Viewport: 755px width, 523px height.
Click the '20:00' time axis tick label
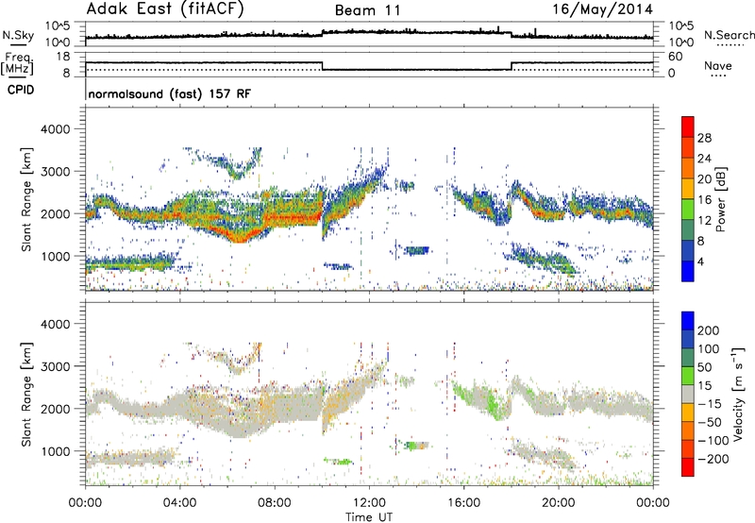[559, 503]
